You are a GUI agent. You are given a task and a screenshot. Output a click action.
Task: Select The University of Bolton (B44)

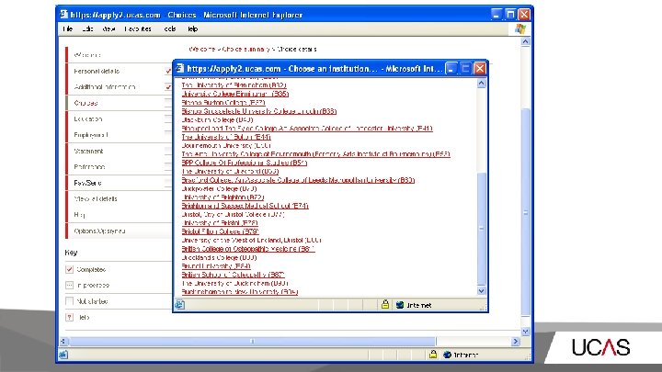coord(226,137)
